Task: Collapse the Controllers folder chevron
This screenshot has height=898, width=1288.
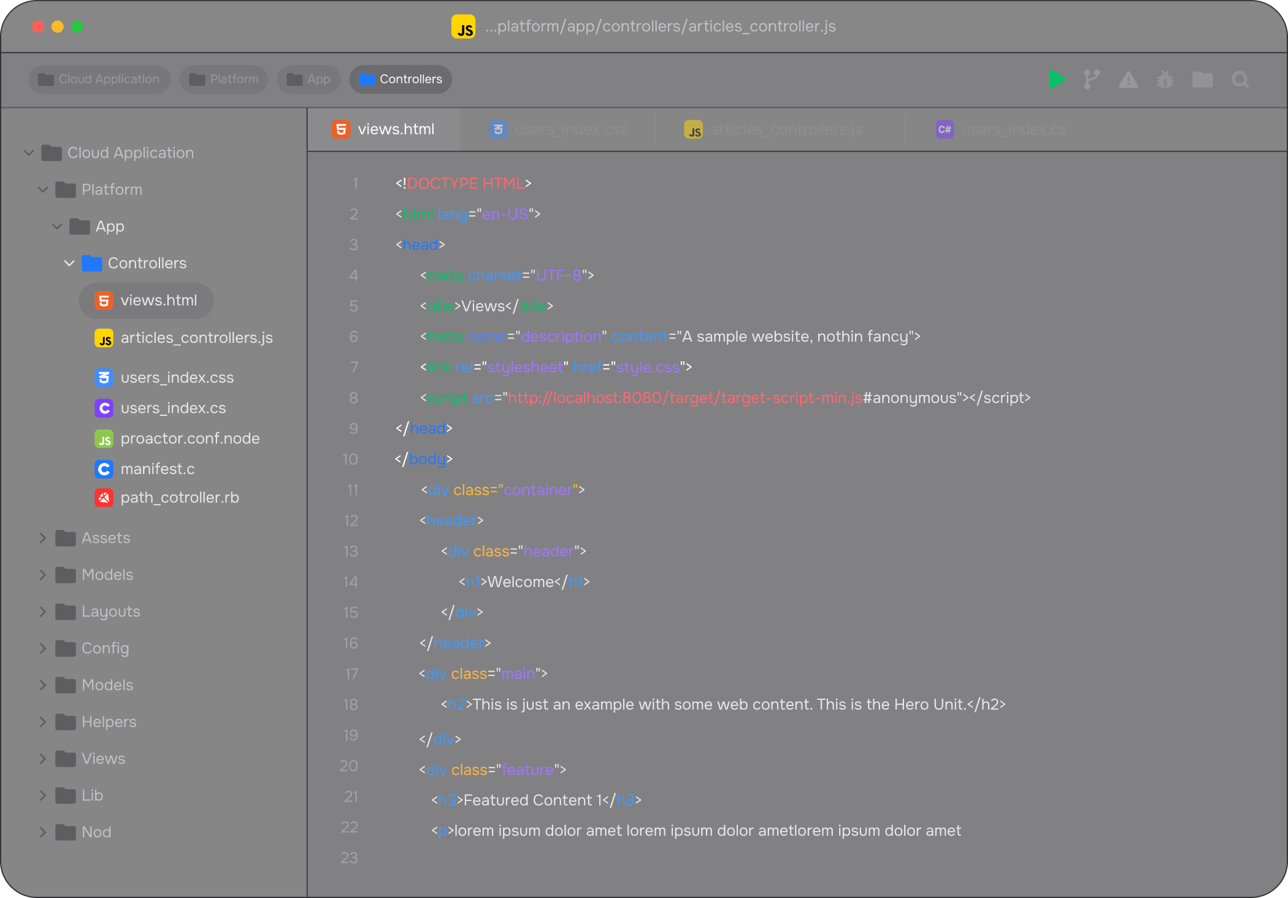Action: coord(69,263)
